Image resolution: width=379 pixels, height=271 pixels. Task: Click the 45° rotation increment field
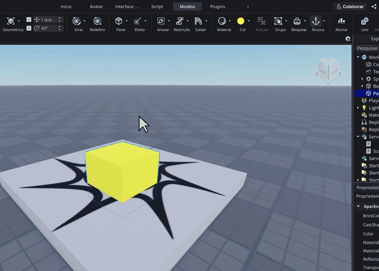click(48, 28)
